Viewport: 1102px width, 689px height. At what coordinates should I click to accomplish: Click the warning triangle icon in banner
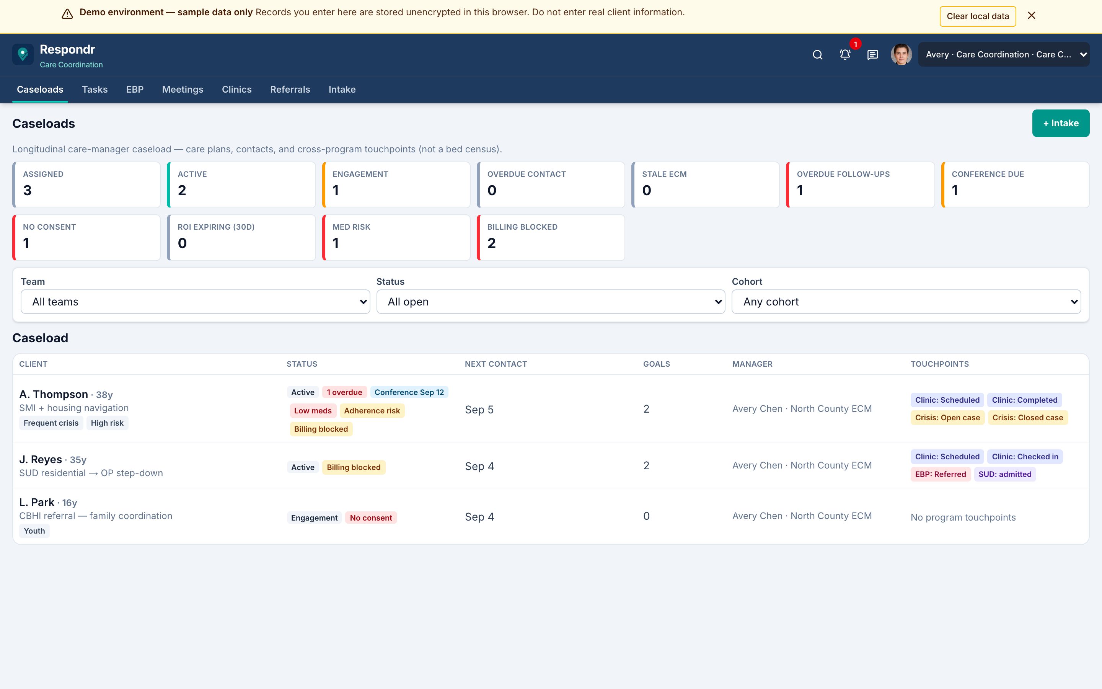(67, 14)
